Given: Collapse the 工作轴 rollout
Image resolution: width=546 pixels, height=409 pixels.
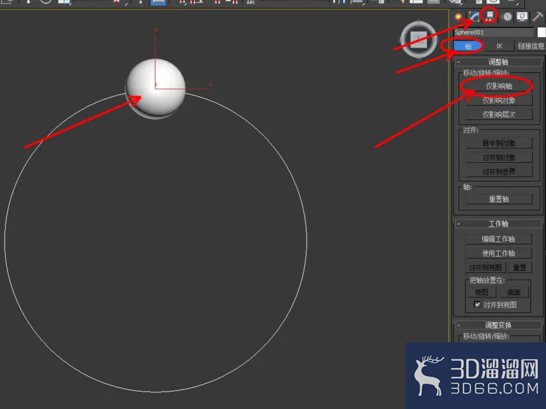Looking at the screenshot, I should [x=498, y=224].
